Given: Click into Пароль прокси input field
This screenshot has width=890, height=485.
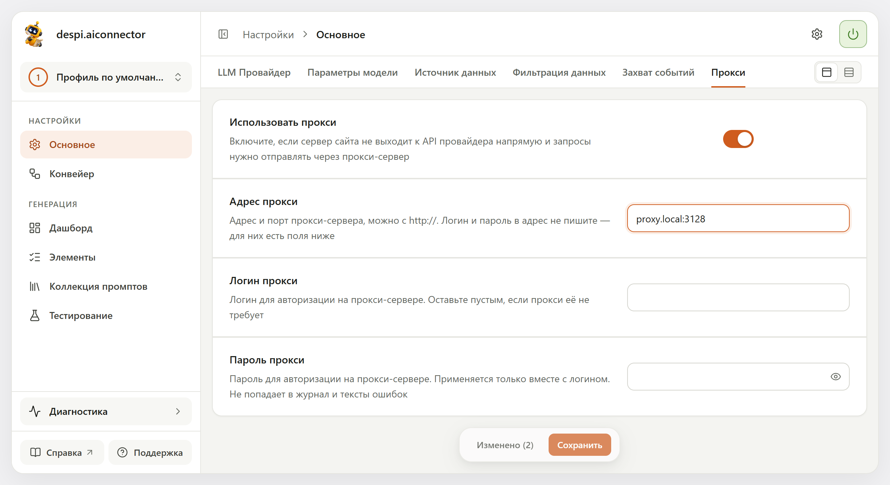Looking at the screenshot, I should tap(738, 377).
